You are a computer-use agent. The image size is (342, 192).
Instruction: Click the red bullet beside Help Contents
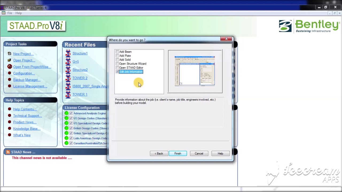(x=10, y=109)
